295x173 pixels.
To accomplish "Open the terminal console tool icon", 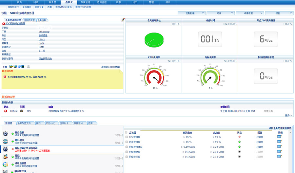I will pyautogui.click(x=23, y=66).
